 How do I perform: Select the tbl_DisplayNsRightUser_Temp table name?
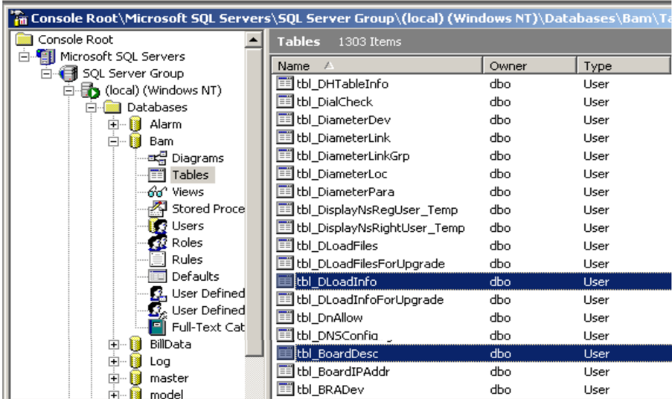coord(380,228)
